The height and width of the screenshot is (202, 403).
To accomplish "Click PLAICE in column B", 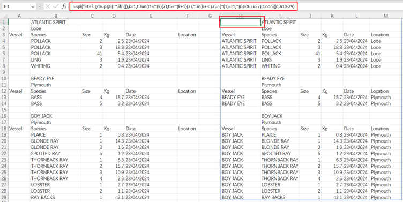I will point(38,134).
